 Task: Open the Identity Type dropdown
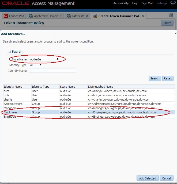(x=36, y=65)
